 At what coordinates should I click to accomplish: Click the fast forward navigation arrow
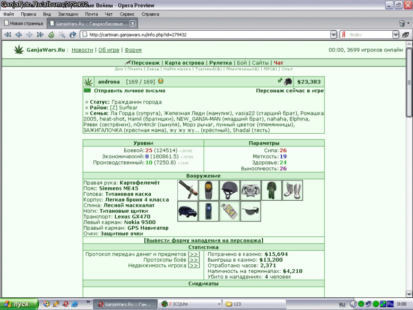(40, 35)
